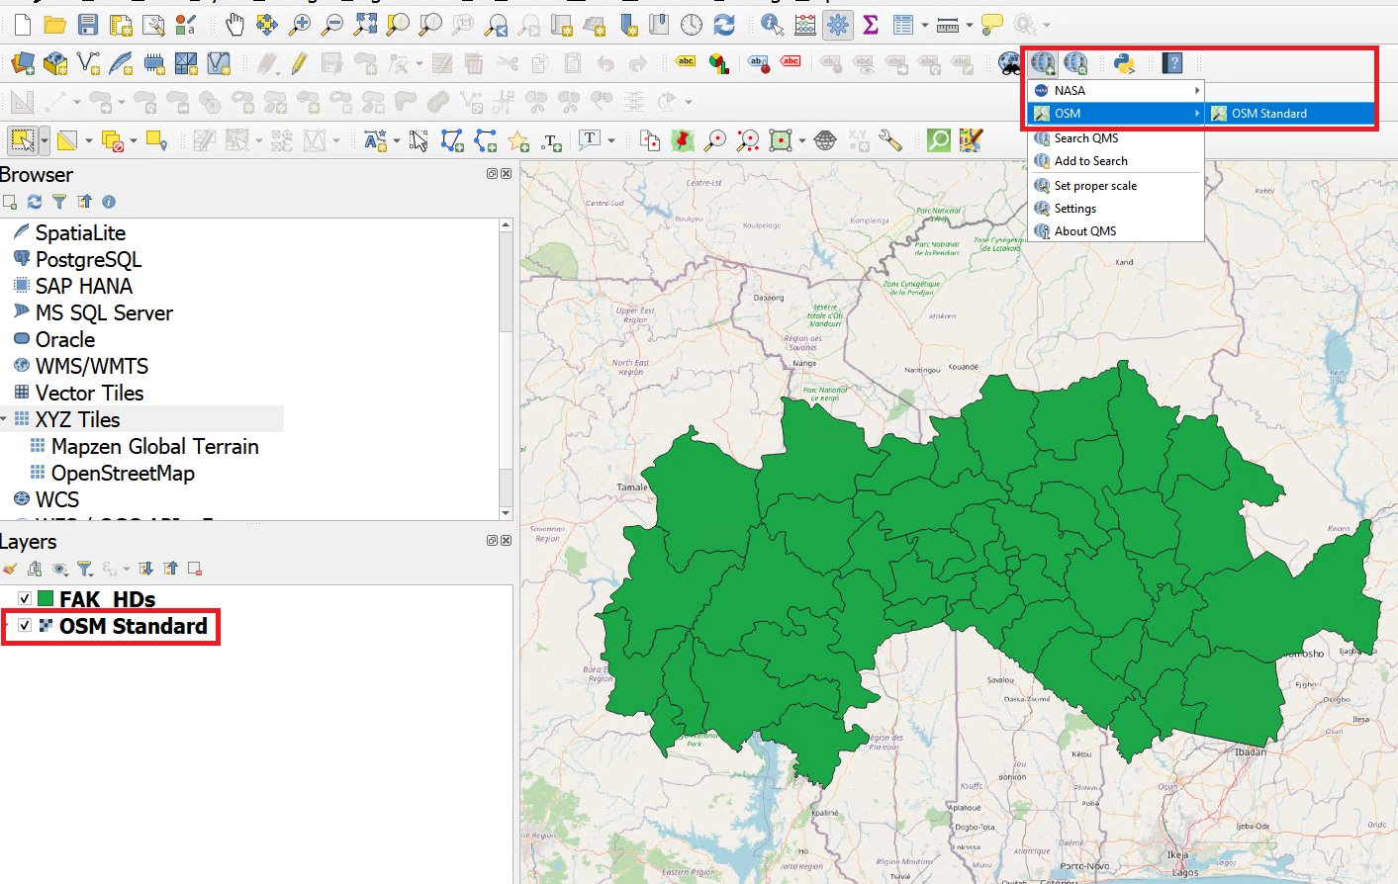Toggle visibility of FAK_HDs layer checkbox

(x=25, y=598)
